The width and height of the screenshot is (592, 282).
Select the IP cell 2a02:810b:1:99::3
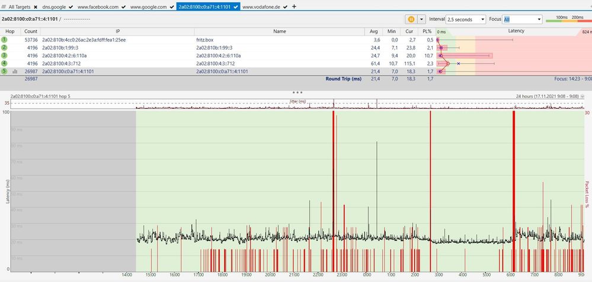click(60, 47)
